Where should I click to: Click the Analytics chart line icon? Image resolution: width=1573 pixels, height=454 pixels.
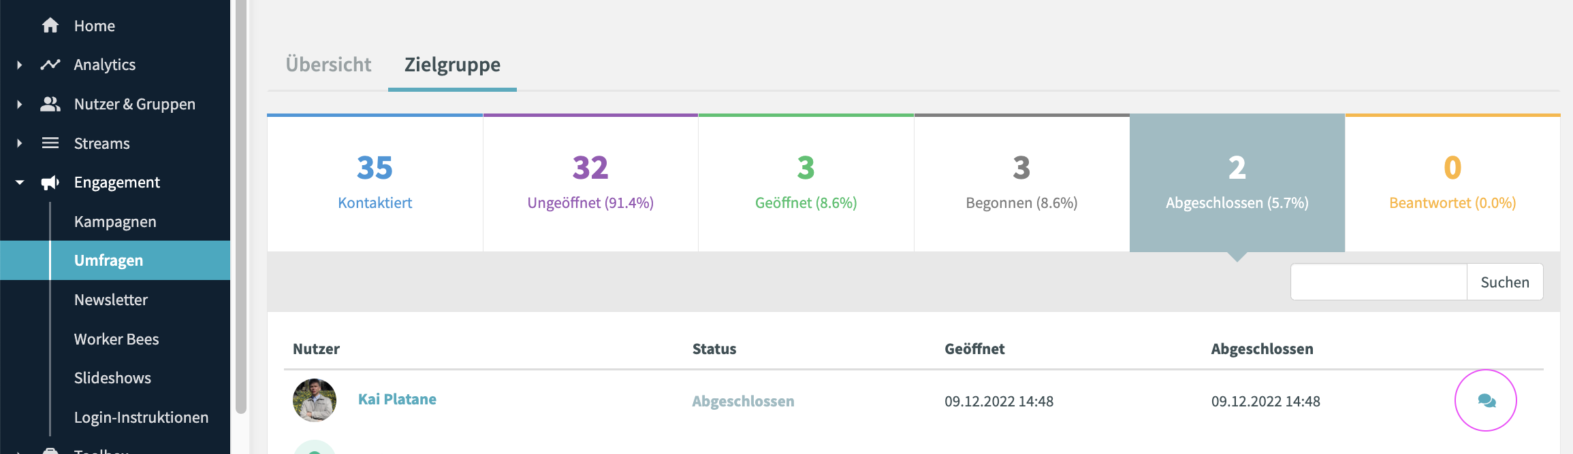pyautogui.click(x=50, y=65)
